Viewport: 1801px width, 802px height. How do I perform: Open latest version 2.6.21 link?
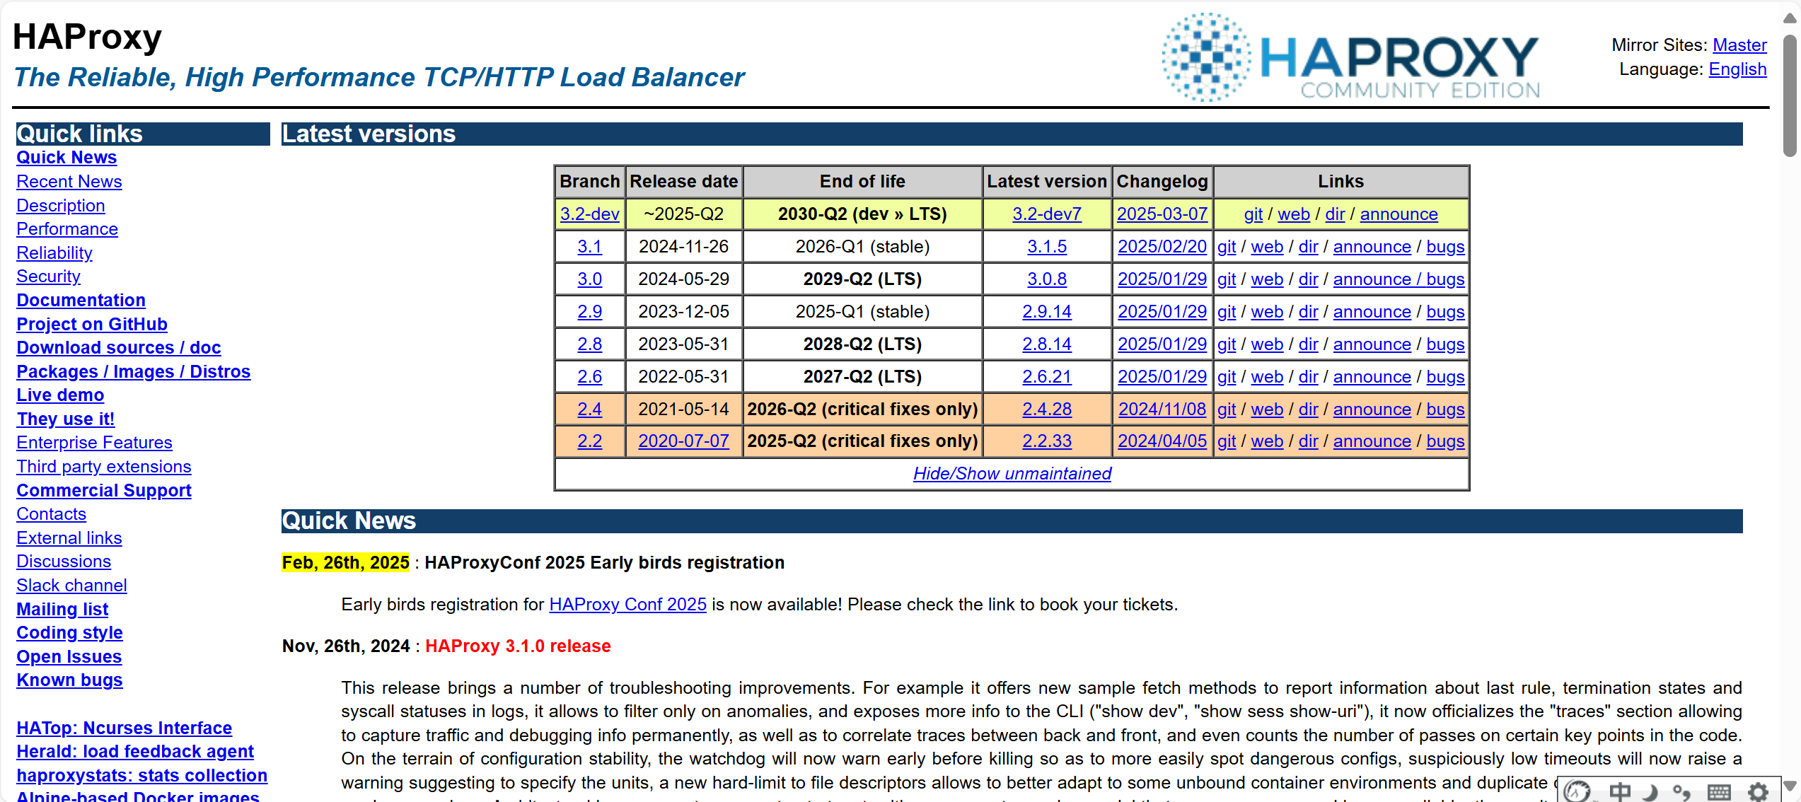point(1047,377)
